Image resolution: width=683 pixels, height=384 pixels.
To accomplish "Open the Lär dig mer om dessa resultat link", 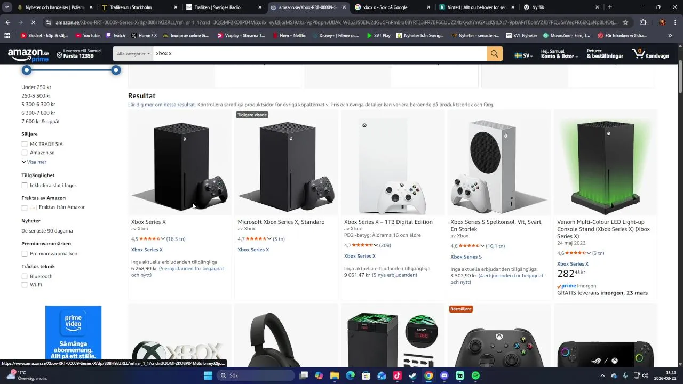I will coord(162,105).
